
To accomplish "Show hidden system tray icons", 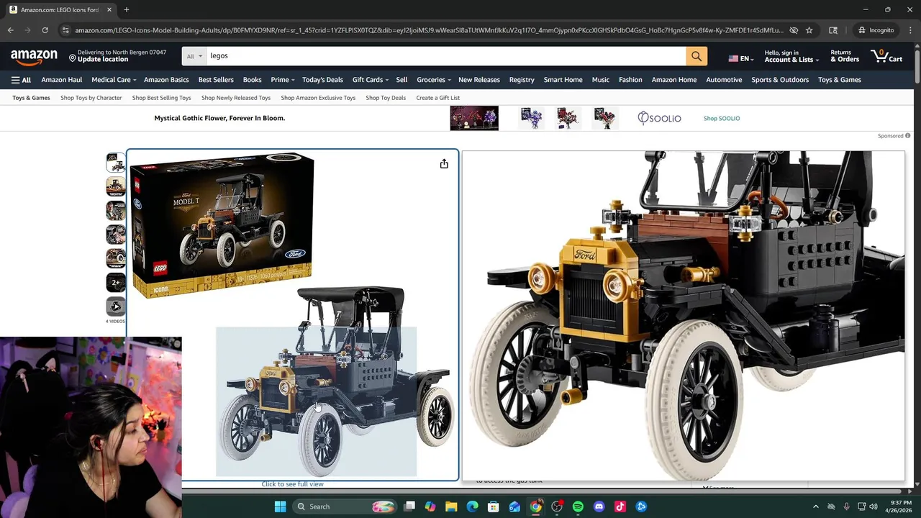I will point(815,506).
